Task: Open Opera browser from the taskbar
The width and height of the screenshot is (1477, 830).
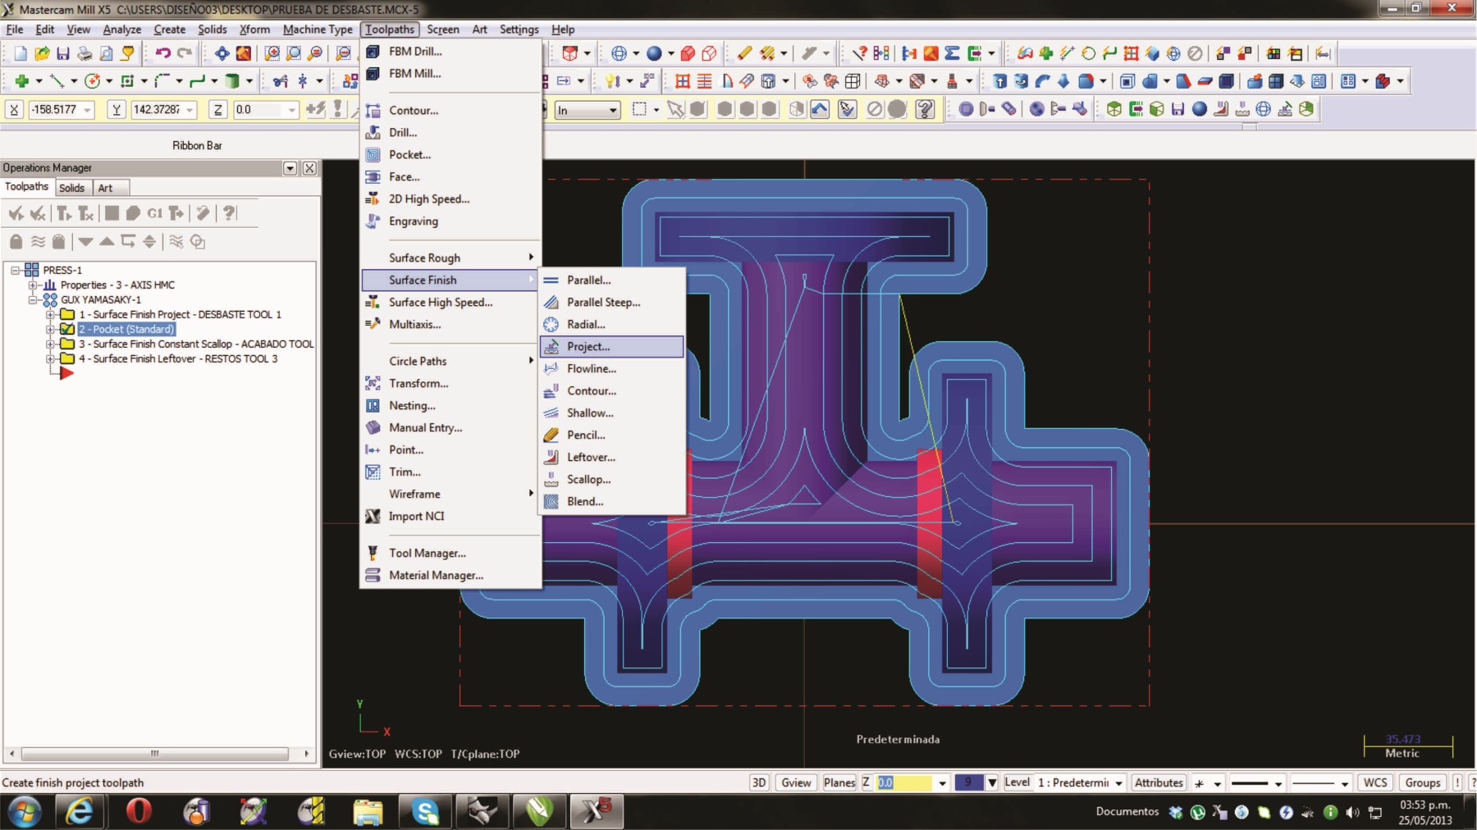Action: [x=139, y=812]
